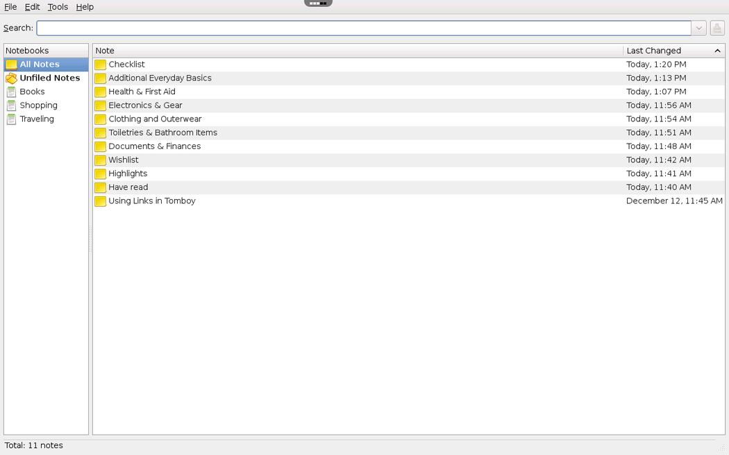Image resolution: width=729 pixels, height=455 pixels.
Task: Open the Help menu
Action: (x=85, y=7)
